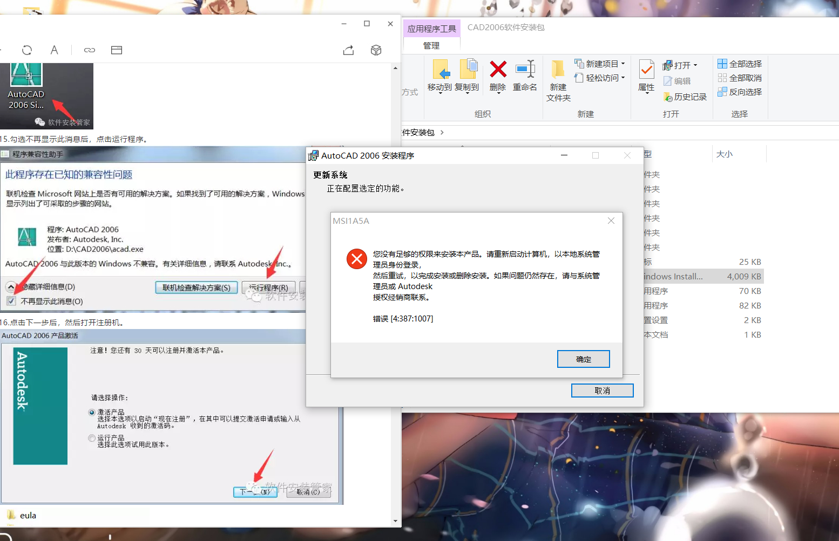Click the installer icon in the AutoCAD 2006 title bar
Screen dimensions: 839x541
(x=313, y=156)
